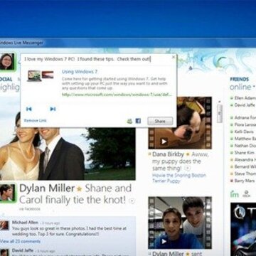The image size is (256, 256).
Task: Click the 'Michael Allen' commenter name
Action: click(x=25, y=223)
